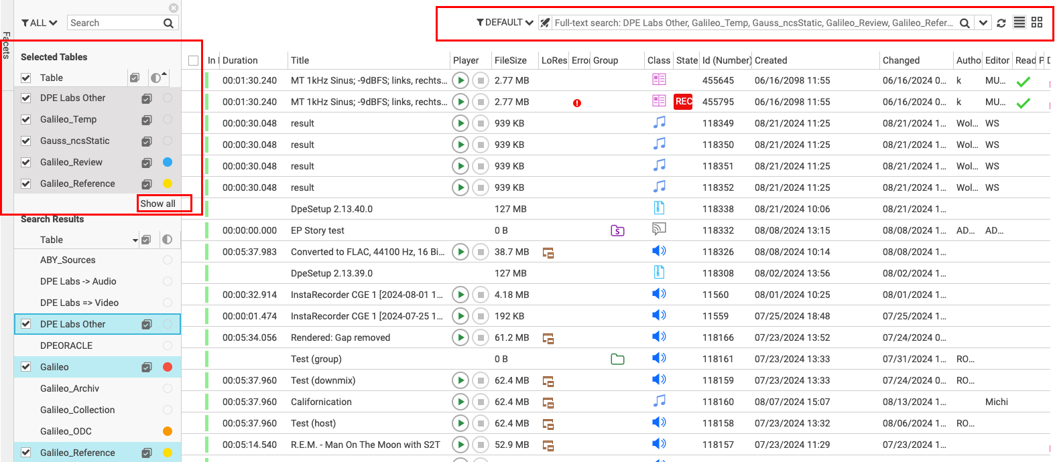Click the Show all link
The image size is (1055, 462).
158,204
